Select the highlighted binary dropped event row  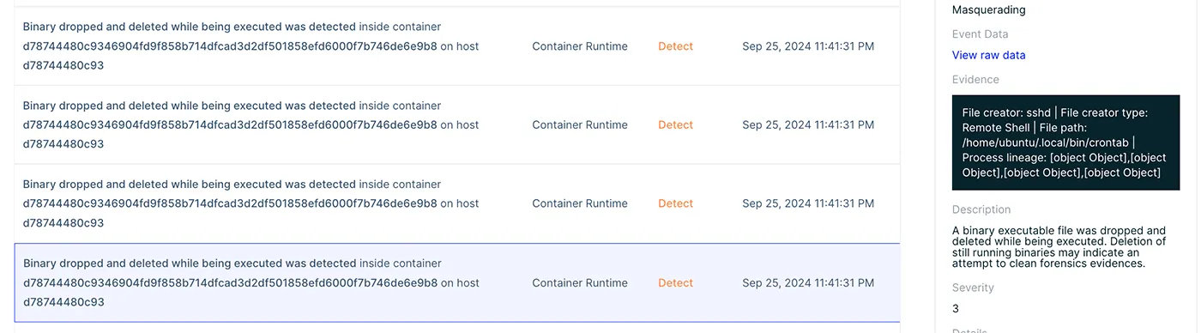pos(457,282)
